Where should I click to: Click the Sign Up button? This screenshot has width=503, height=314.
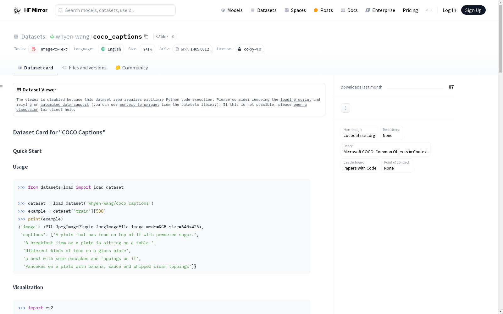(x=473, y=10)
